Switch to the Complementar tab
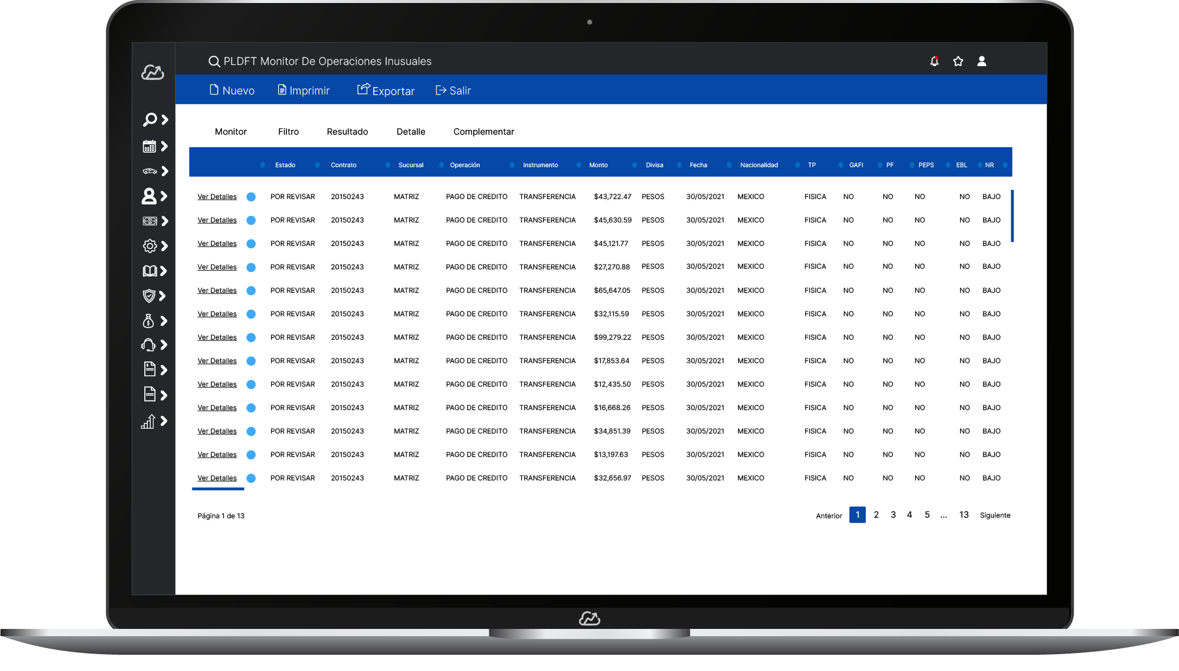The width and height of the screenshot is (1179, 671). (483, 132)
